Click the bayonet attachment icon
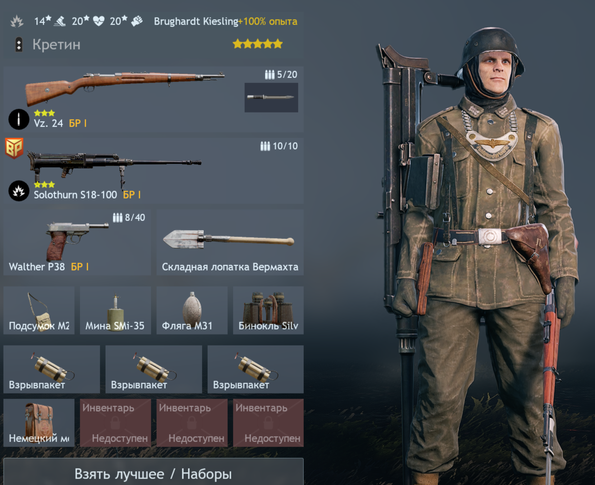595x485 pixels. [x=271, y=97]
